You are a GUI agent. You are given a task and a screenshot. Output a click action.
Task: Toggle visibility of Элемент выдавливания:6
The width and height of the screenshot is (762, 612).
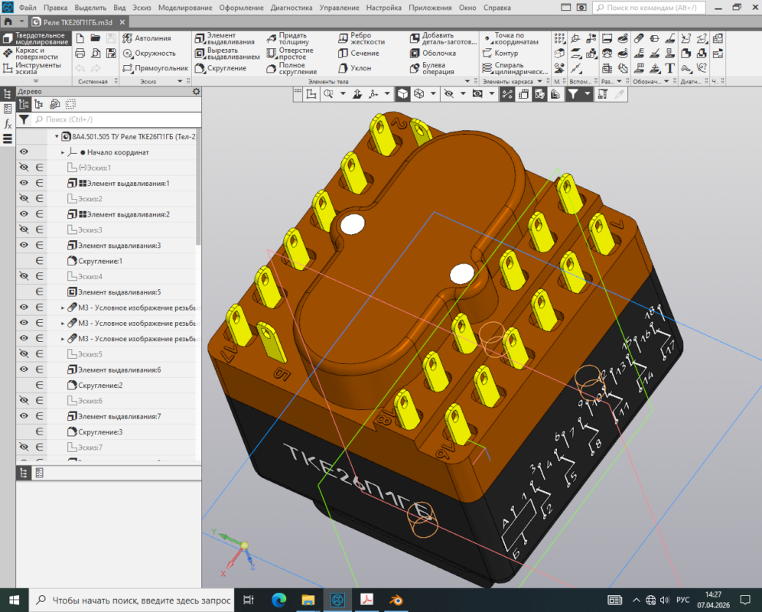[x=24, y=369]
